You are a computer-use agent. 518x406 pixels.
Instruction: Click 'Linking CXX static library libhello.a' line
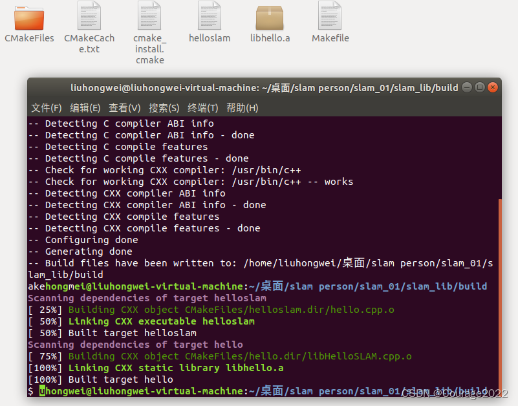click(x=176, y=368)
